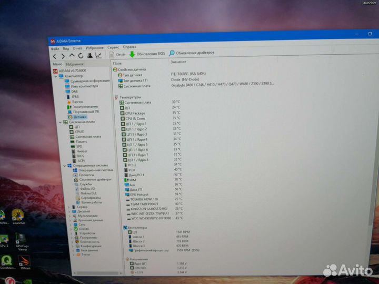Click the Значение column header
379x284 pixels.
tap(178, 62)
